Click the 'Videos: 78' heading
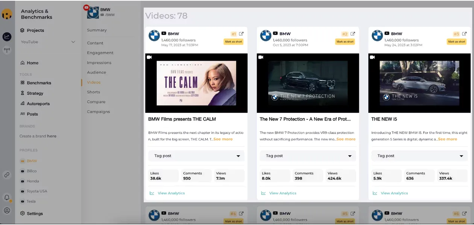The height and width of the screenshot is (225, 474). [166, 16]
